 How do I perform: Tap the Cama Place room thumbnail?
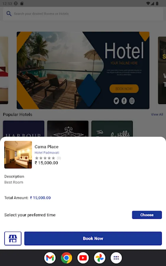[x=18, y=155]
